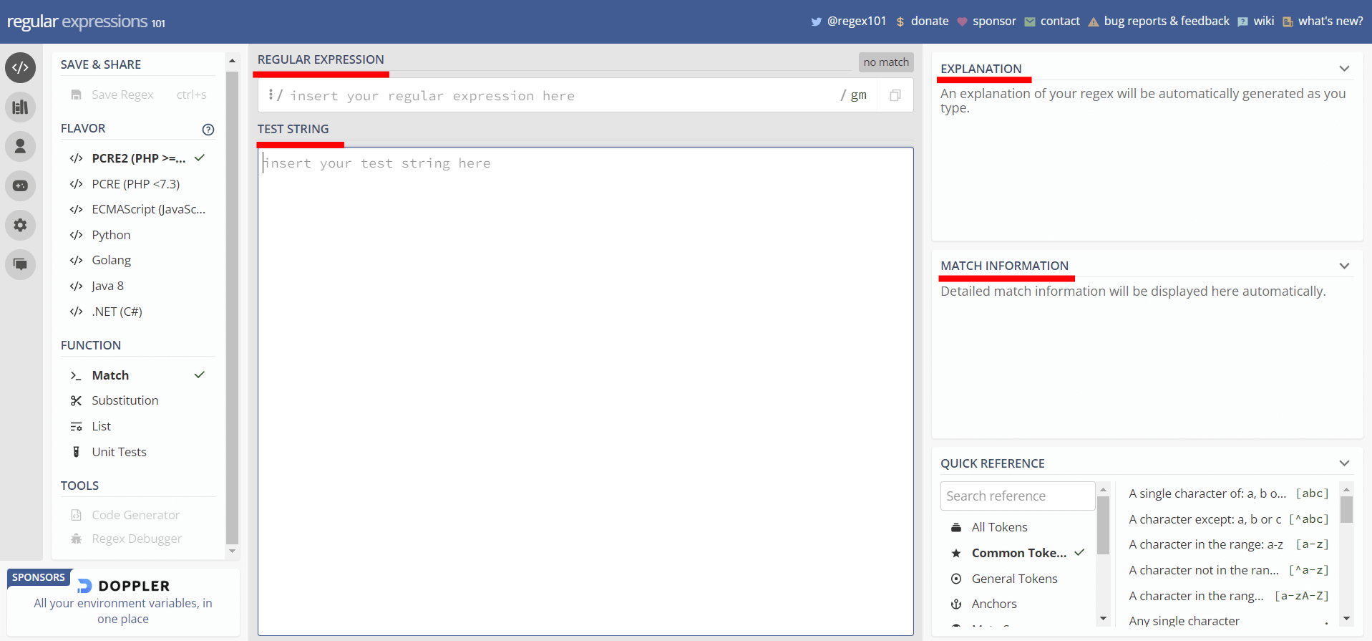Viewport: 1372px width, 641px height.
Task: Click left sidebar scroll up arrow
Action: (x=232, y=61)
